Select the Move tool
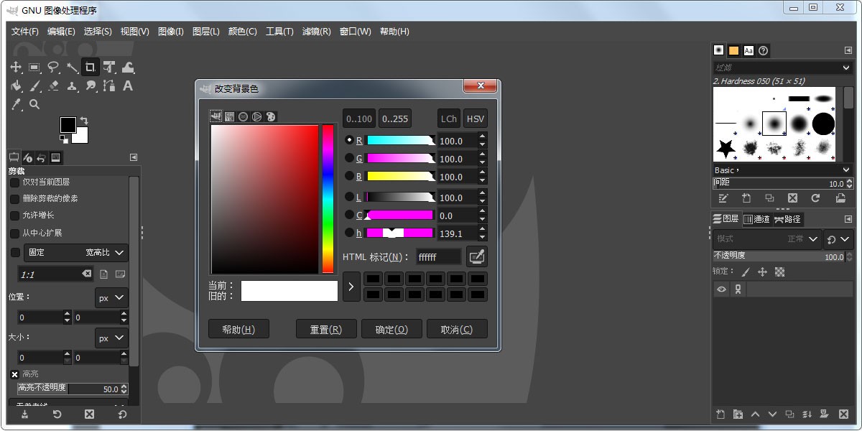Image resolution: width=862 pixels, height=431 pixels. click(x=16, y=67)
